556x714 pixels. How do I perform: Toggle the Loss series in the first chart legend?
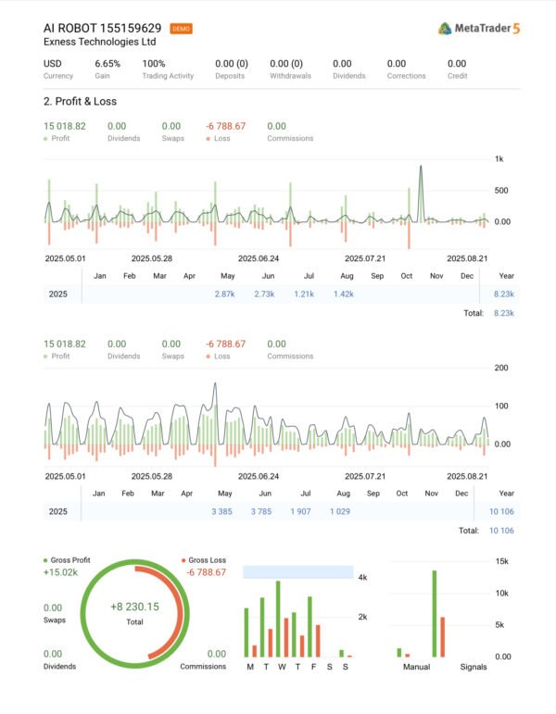pyautogui.click(x=225, y=138)
